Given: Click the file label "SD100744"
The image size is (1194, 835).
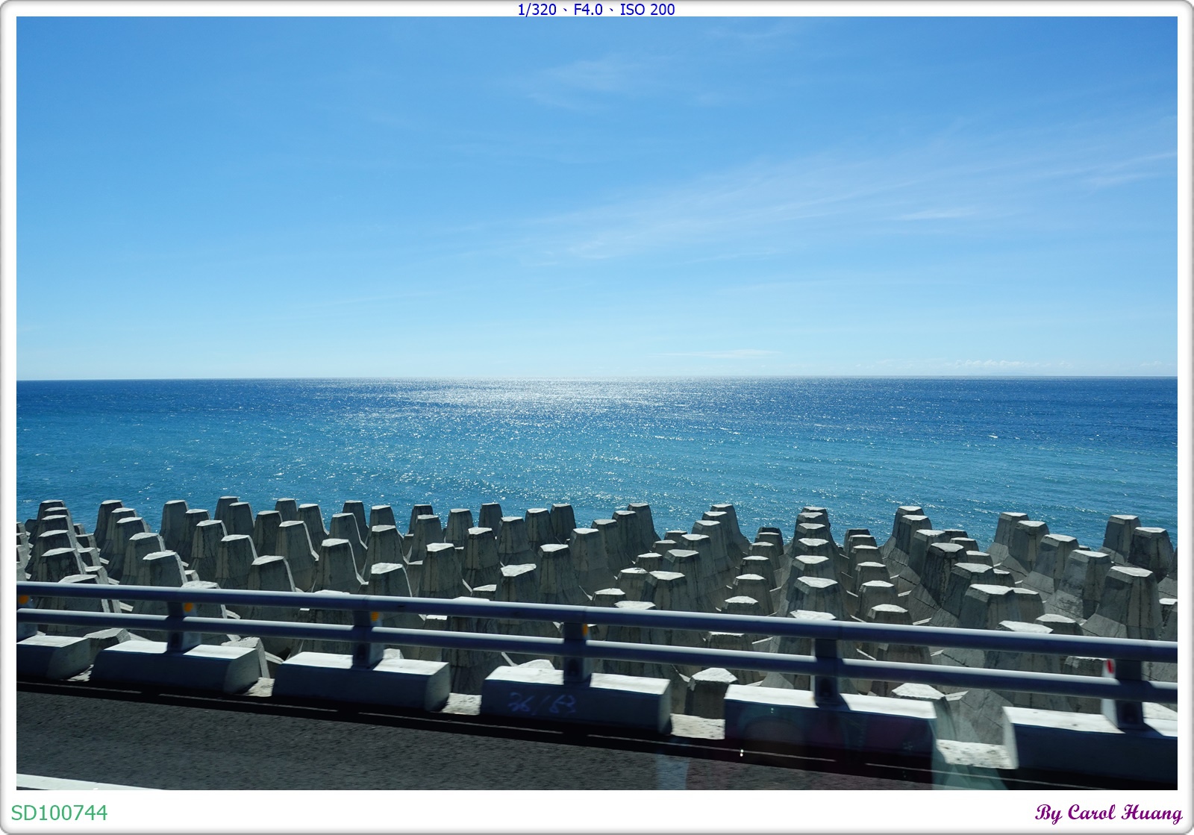Looking at the screenshot, I should click(x=59, y=813).
